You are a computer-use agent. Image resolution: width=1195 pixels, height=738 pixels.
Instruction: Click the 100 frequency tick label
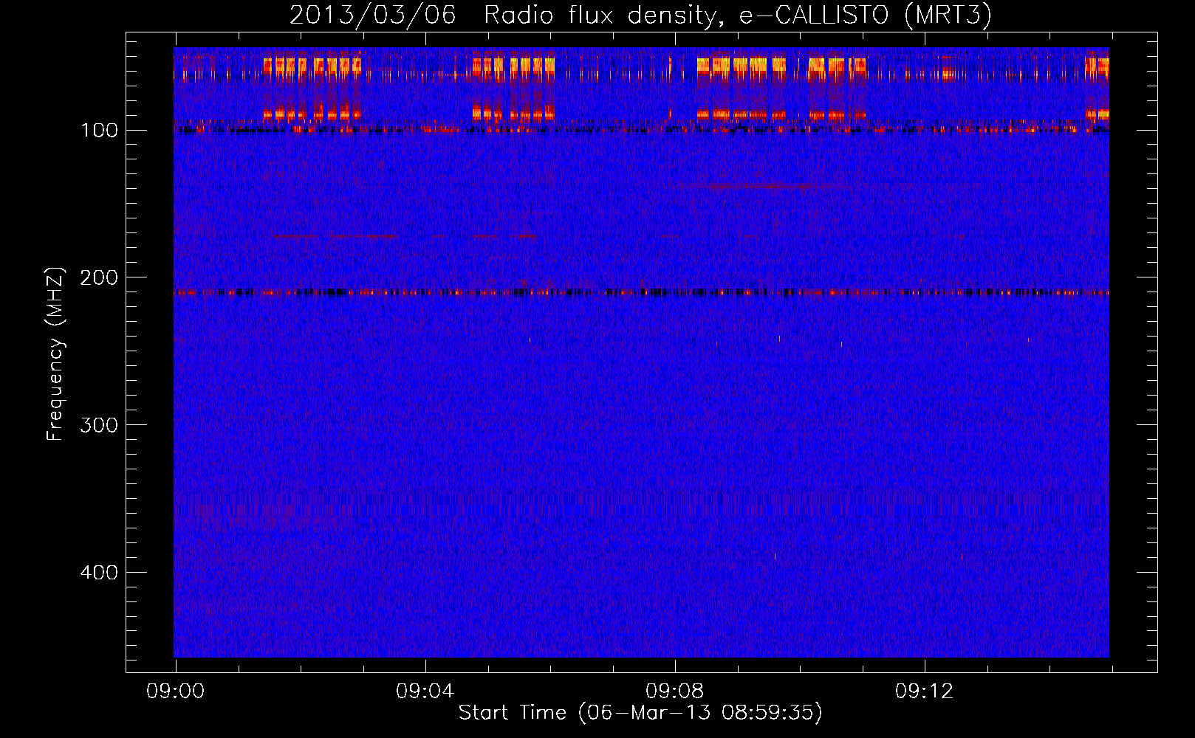coord(99,131)
